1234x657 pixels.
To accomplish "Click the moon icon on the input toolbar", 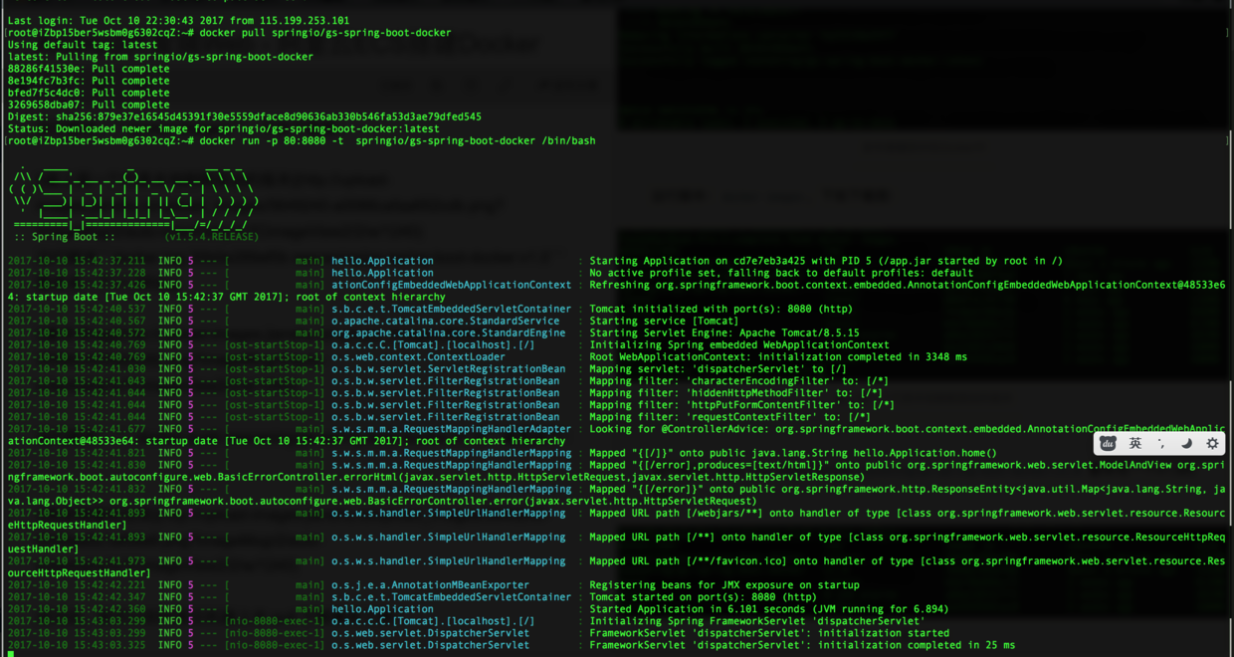I will 1186,444.
